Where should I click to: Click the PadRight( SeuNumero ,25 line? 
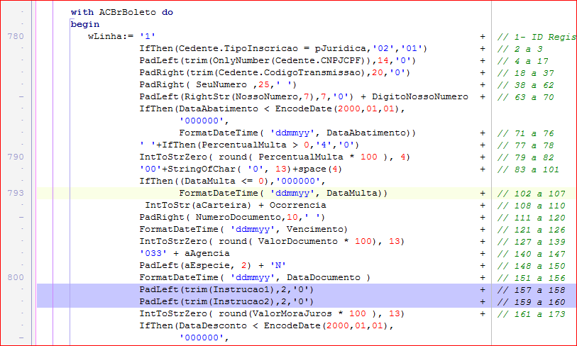click(218, 84)
